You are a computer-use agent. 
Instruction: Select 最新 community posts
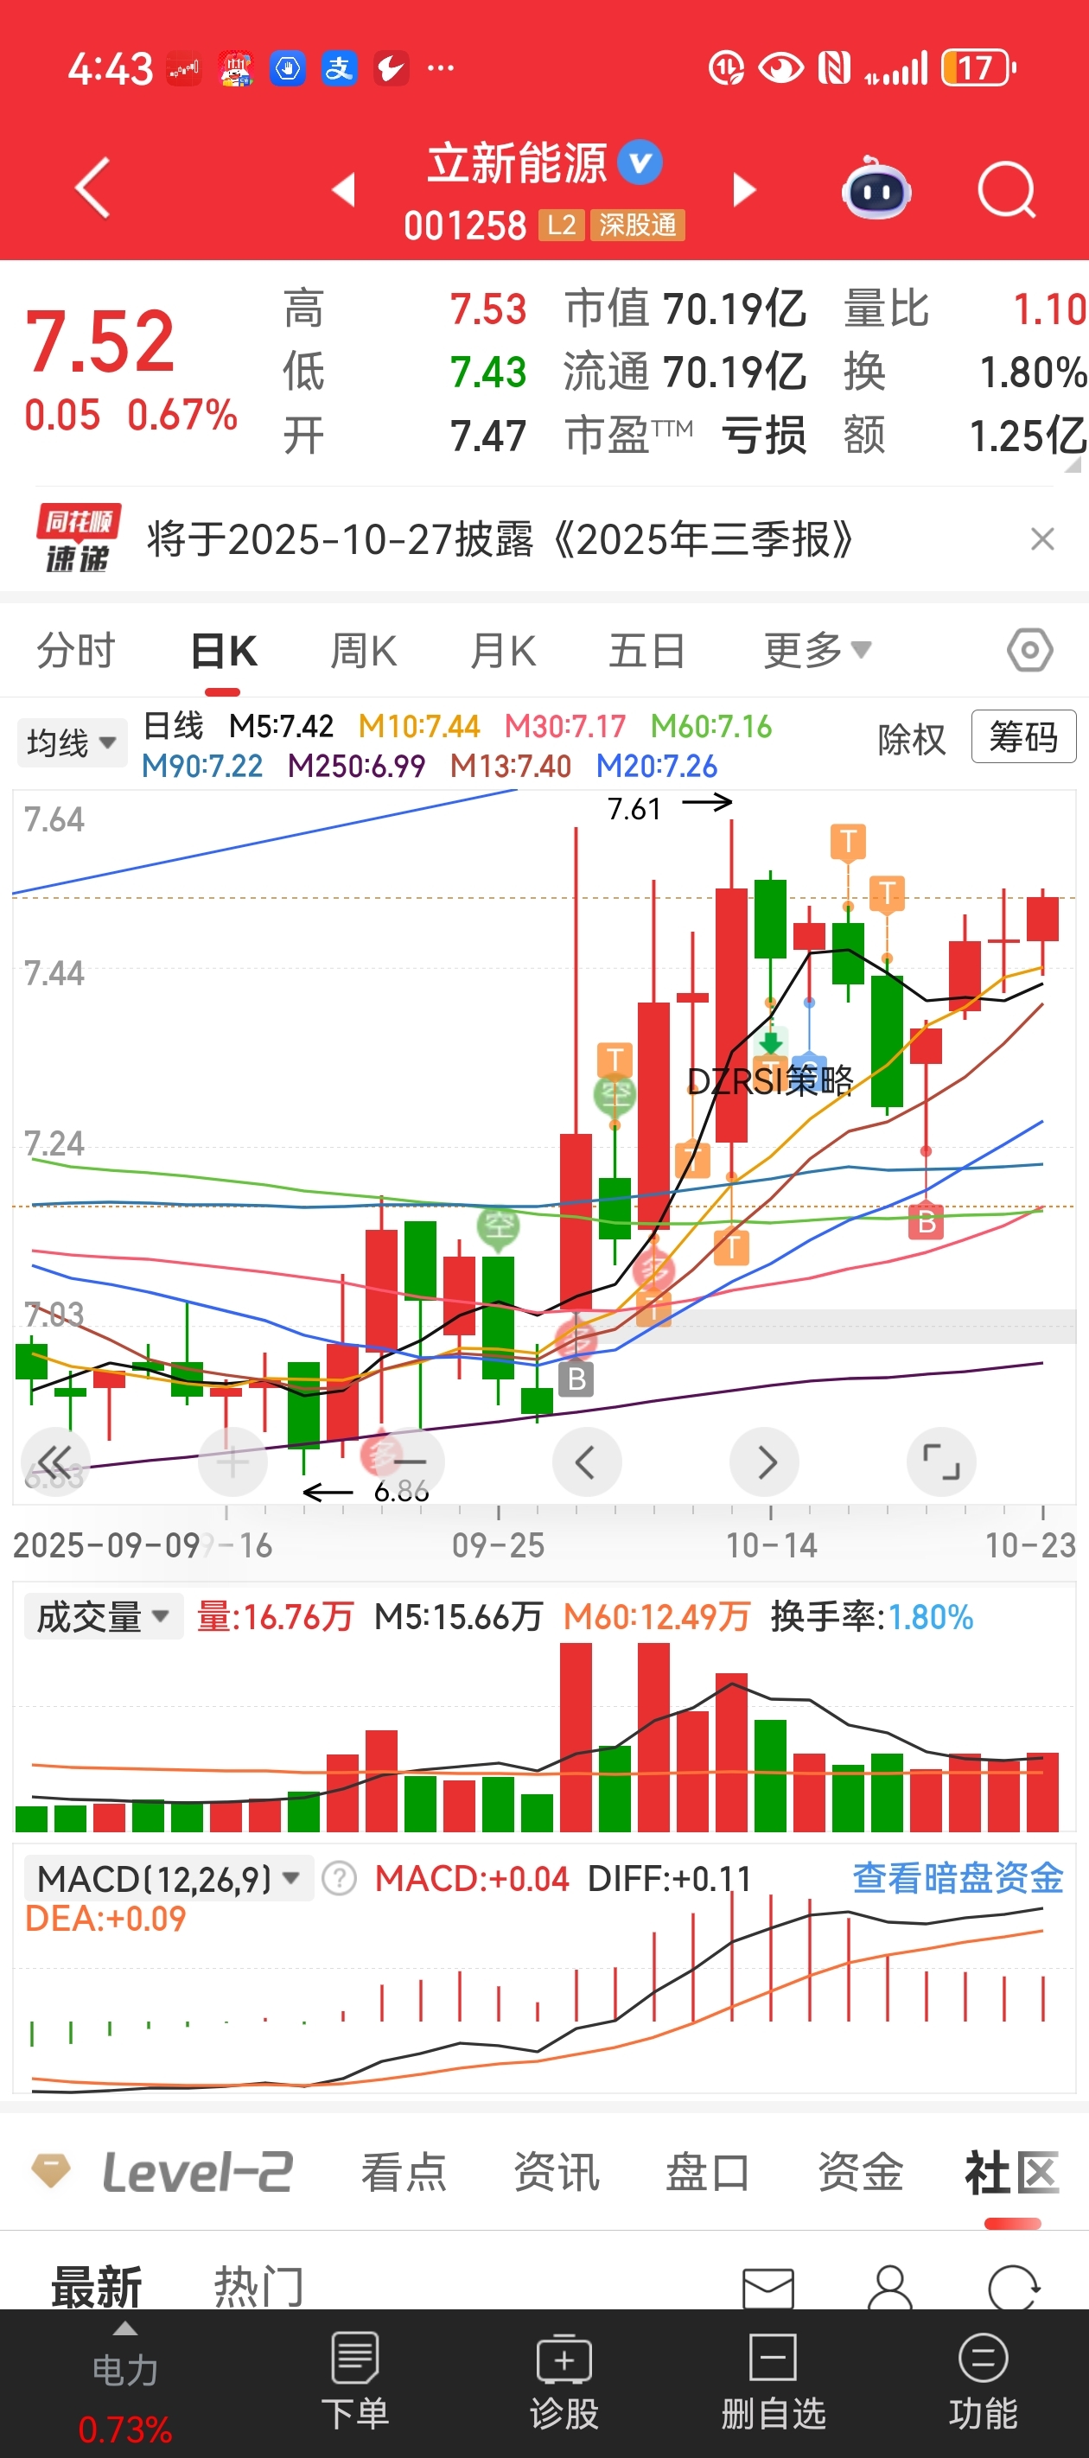(97, 2286)
